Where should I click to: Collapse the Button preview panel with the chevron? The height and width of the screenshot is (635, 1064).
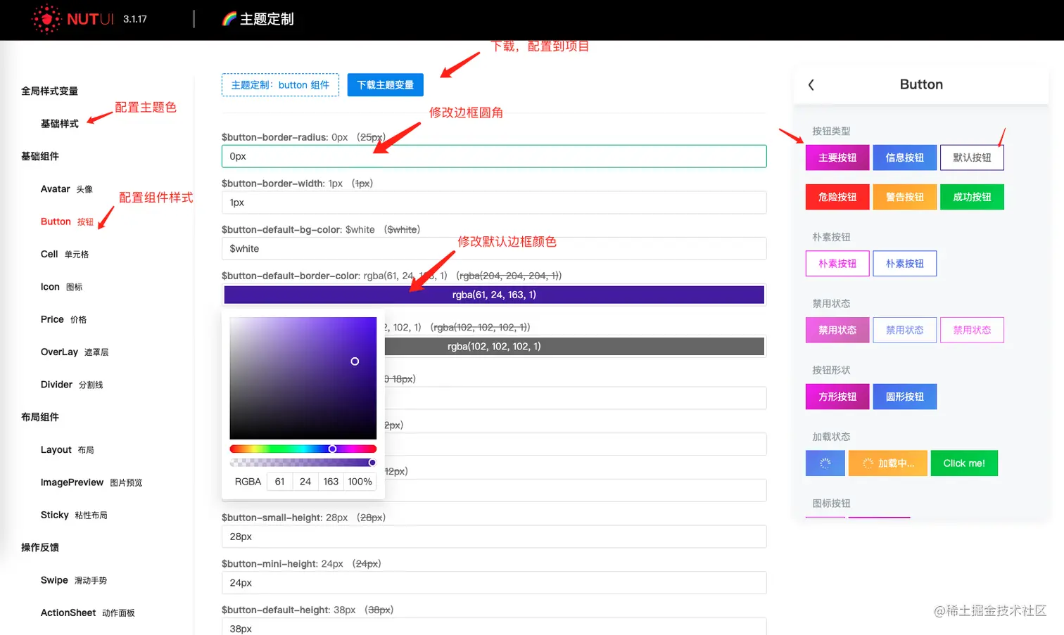[x=811, y=84]
